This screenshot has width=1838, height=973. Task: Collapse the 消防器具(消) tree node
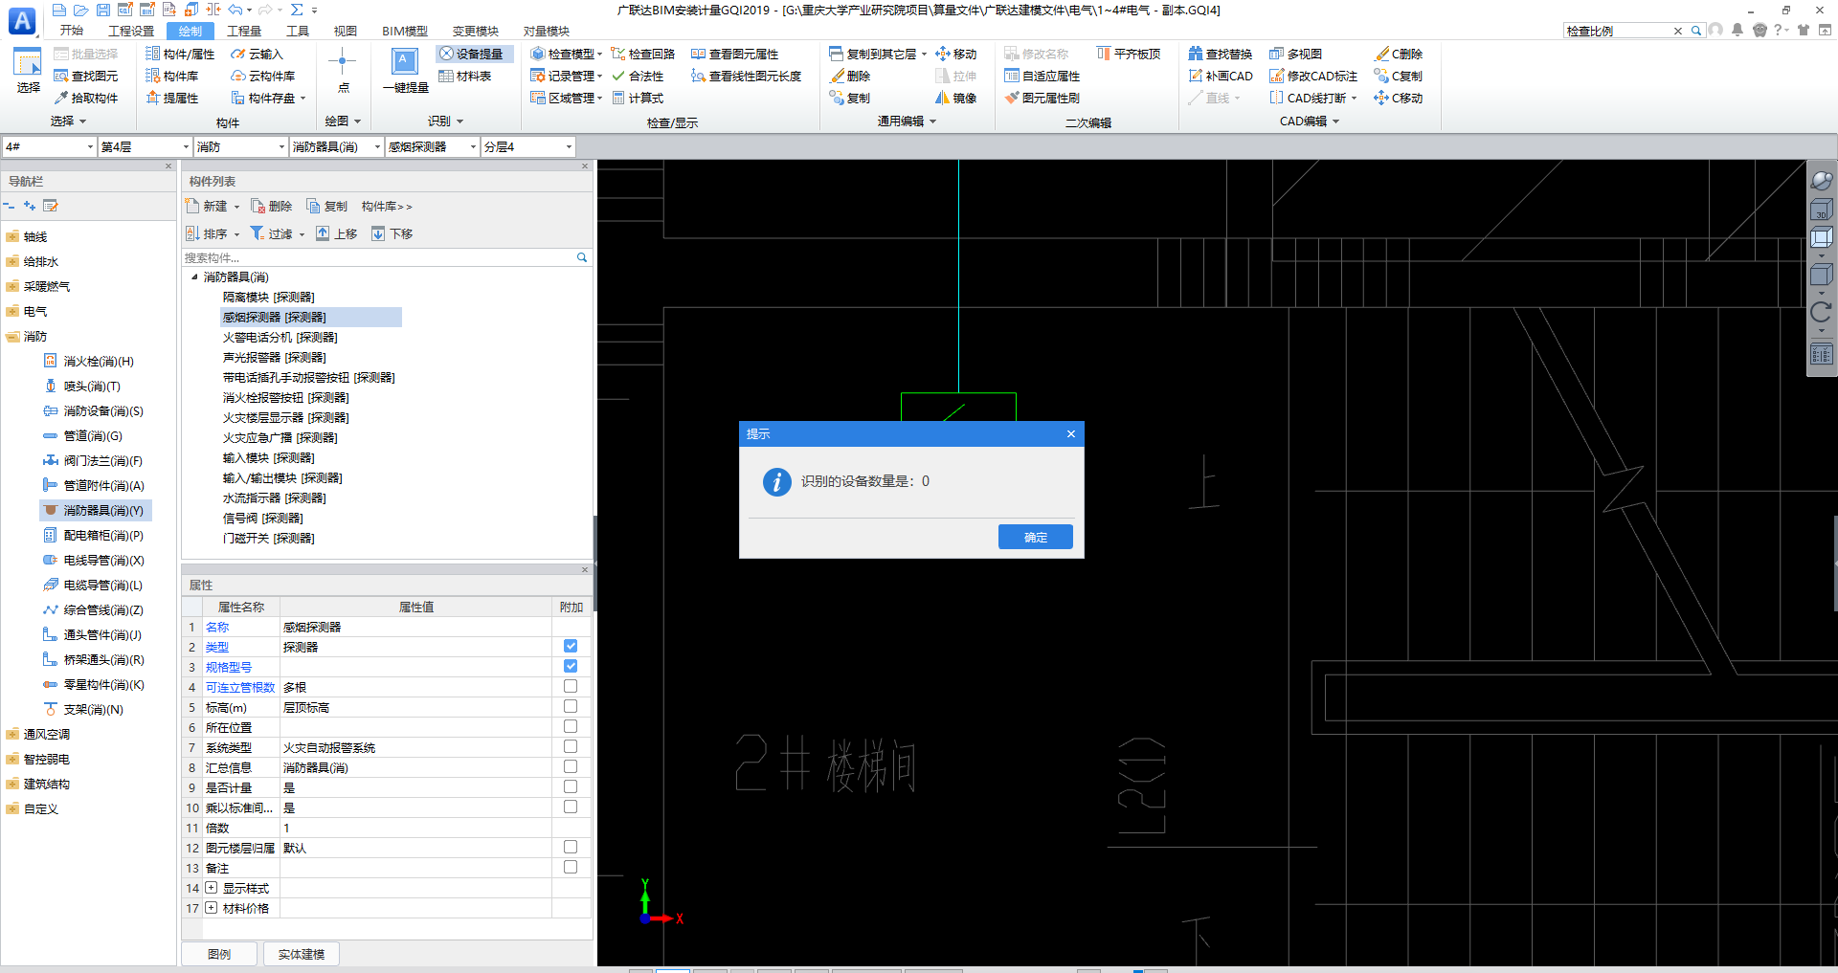[194, 277]
